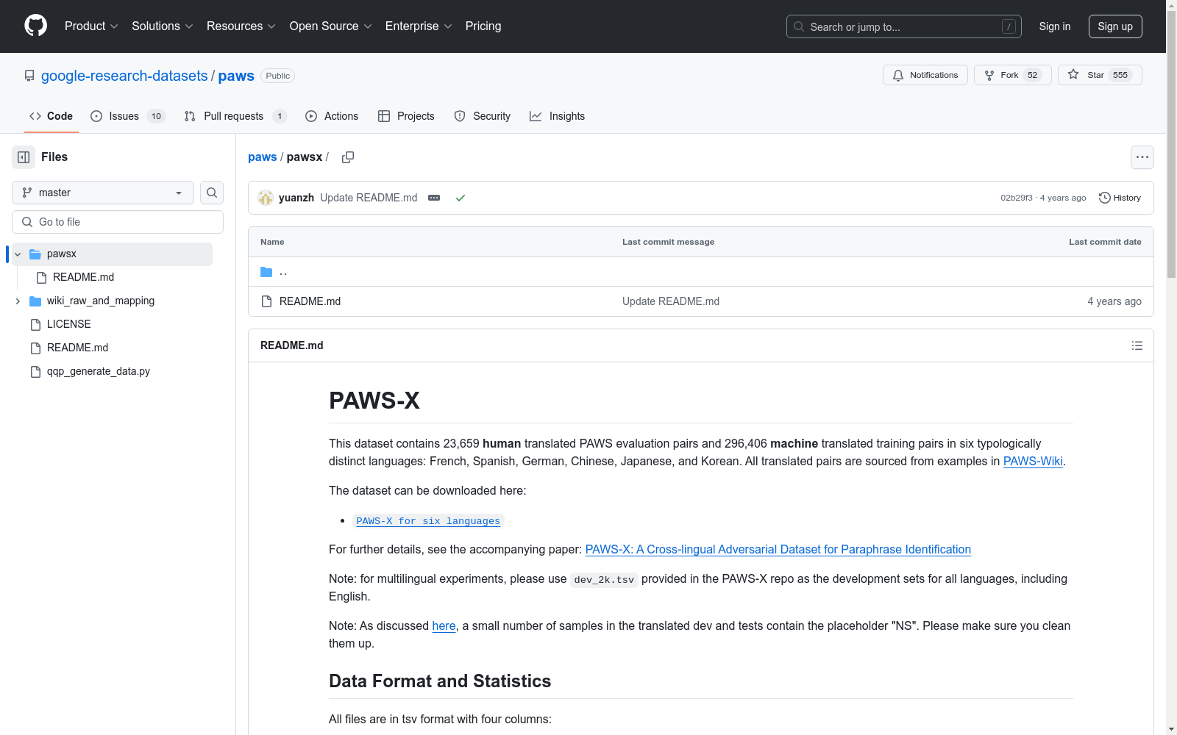
Task: Switch to the Pull requests tab
Action: pos(235,116)
